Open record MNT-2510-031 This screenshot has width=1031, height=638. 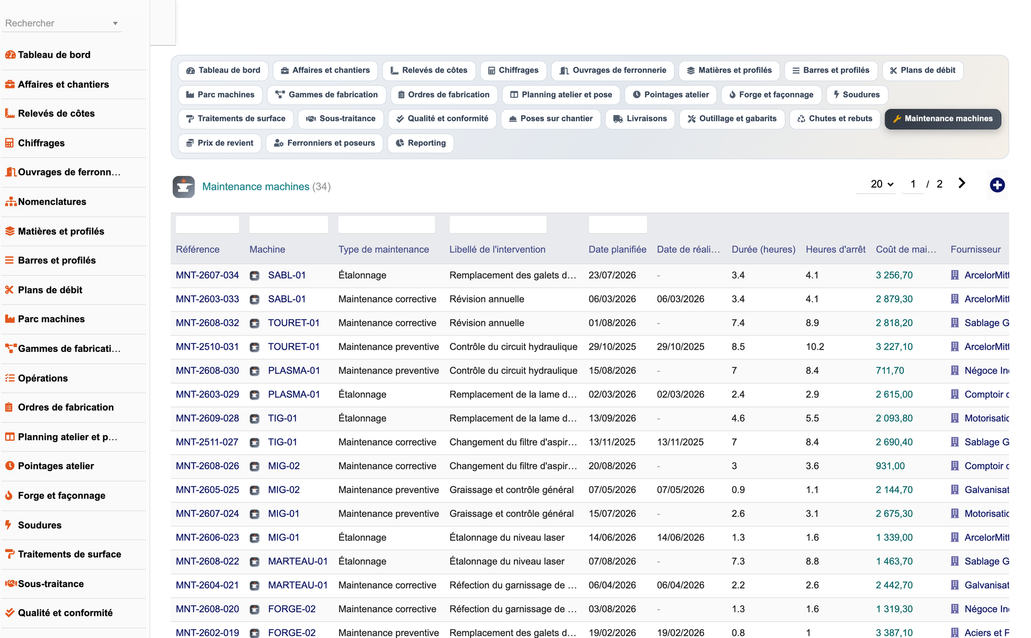point(207,347)
